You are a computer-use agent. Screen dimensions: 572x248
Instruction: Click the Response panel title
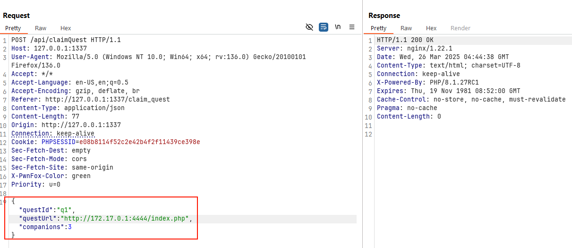click(x=384, y=16)
